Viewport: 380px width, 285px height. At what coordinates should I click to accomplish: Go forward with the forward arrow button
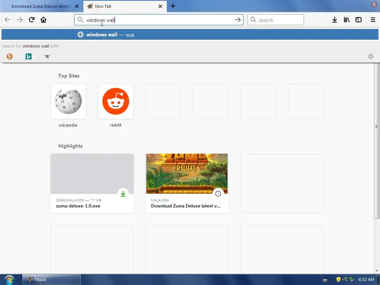coord(20,20)
